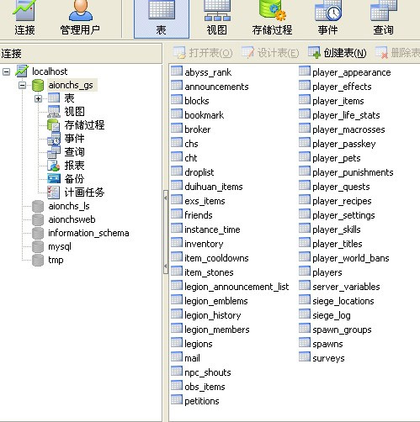420x422 pixels.
Task: Collapse the localhost connection node
Action: [x=6, y=71]
